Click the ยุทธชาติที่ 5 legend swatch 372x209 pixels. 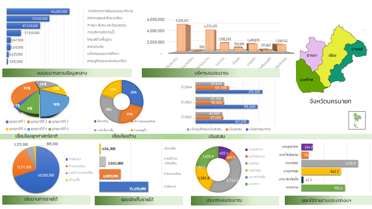(29, 129)
